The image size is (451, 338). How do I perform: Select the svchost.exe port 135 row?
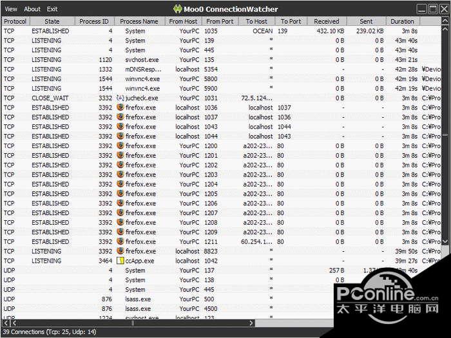click(x=222, y=59)
